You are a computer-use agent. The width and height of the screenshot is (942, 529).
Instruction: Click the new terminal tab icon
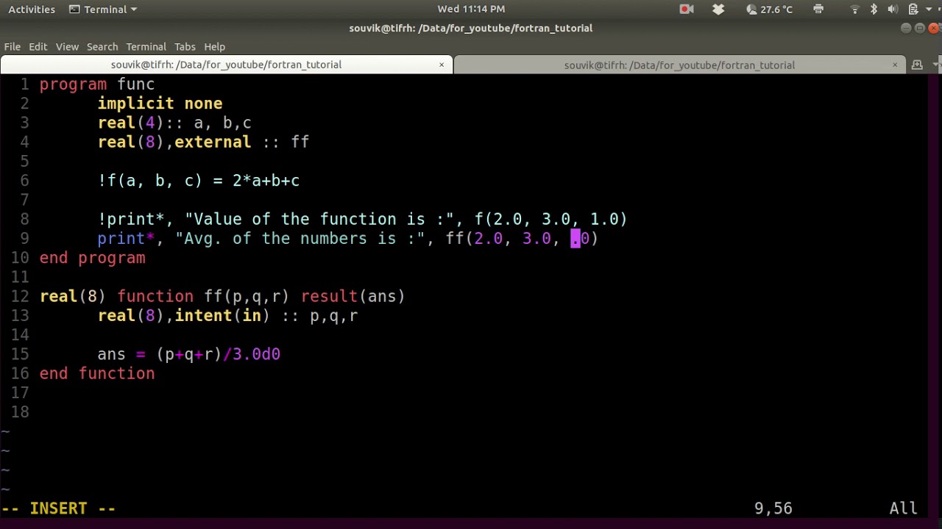click(917, 65)
